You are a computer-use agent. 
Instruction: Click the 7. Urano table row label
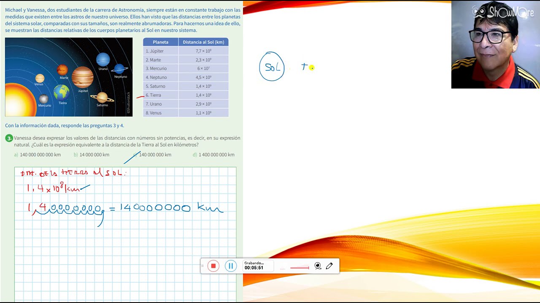point(154,104)
